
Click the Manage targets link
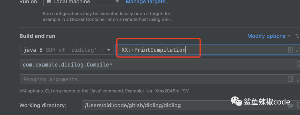pyautogui.click(x=148, y=2)
